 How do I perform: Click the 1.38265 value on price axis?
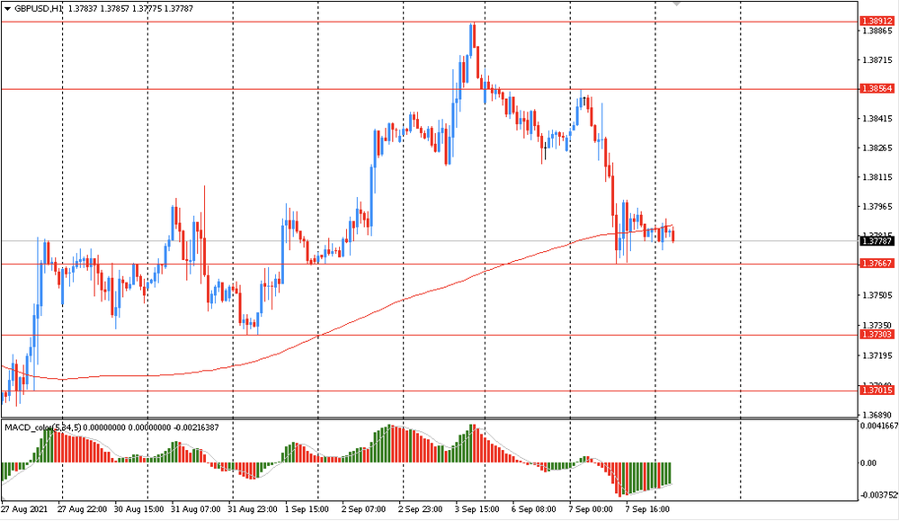(x=877, y=148)
